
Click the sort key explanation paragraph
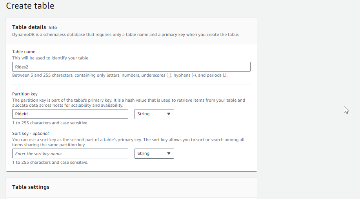tap(128, 142)
